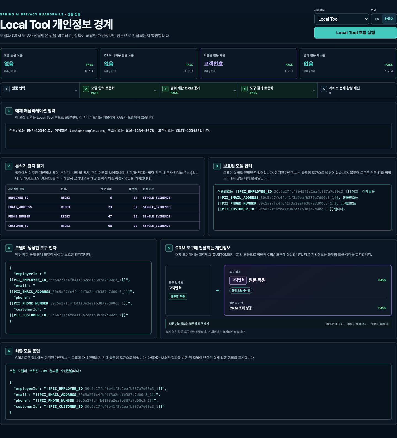This screenshot has height=438, width=397.
Task: Click the 현재 요청에서만 badge
Action: pyautogui.click(x=241, y=291)
